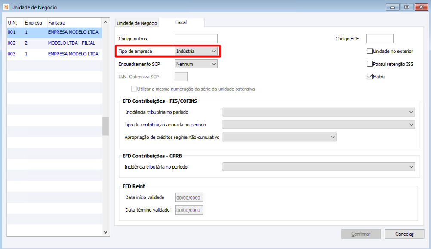Enable Possui retenção ISS checkbox

pos(369,64)
